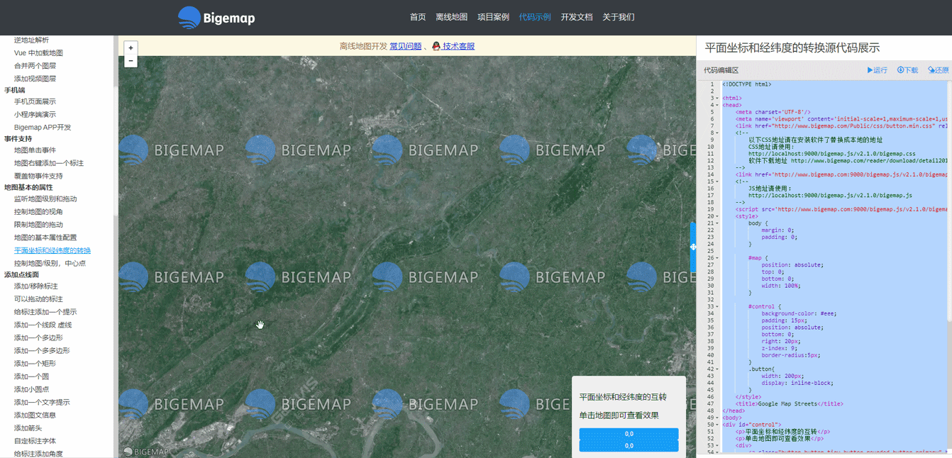
Task: Select Bigemap APP开发 example
Action: pyautogui.click(x=43, y=127)
